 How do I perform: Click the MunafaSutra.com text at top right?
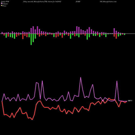tap(110, 2)
